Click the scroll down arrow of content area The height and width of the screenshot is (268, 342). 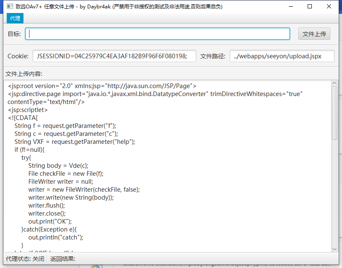click(x=334, y=249)
